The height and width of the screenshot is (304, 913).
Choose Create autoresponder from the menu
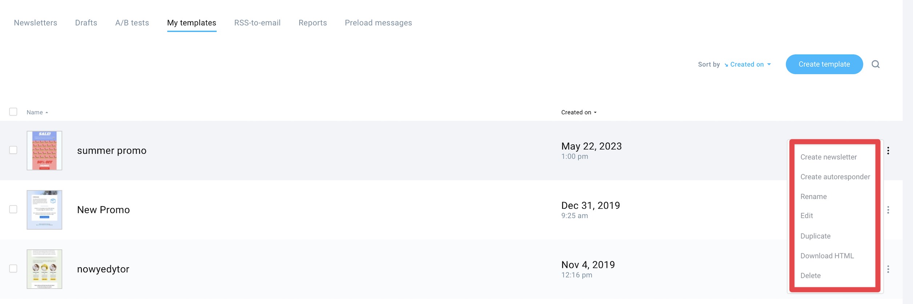(x=835, y=177)
